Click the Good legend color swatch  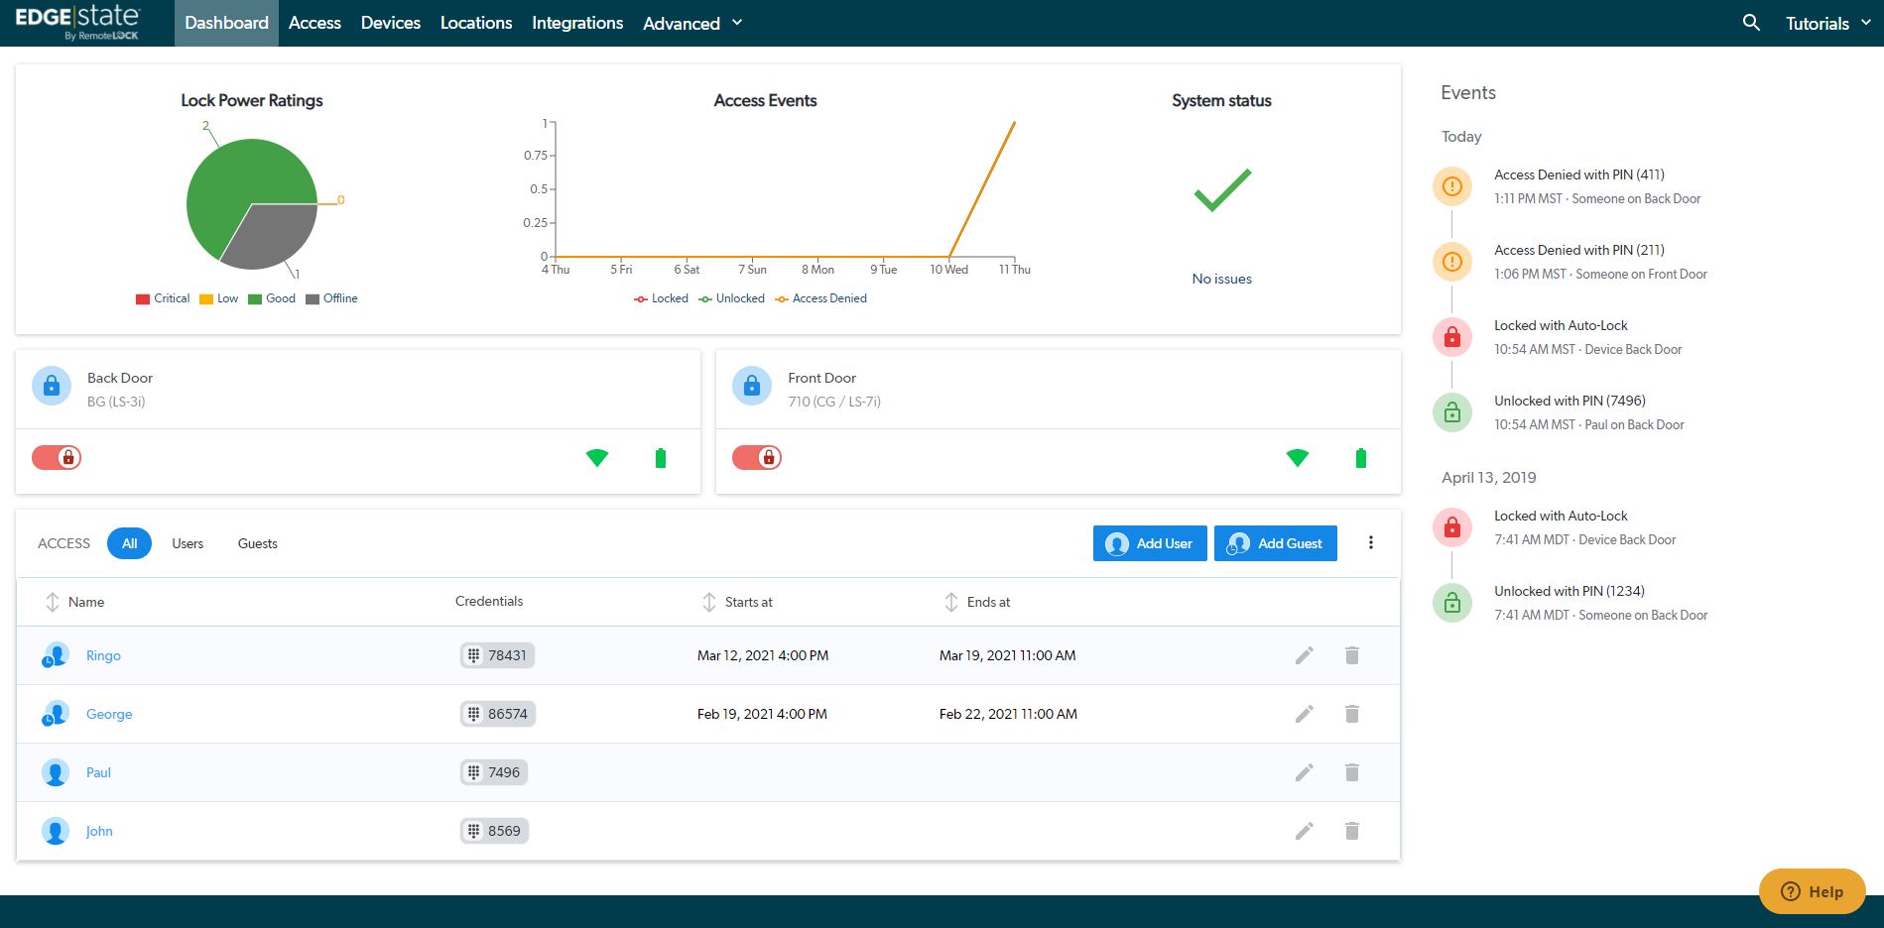click(x=255, y=299)
